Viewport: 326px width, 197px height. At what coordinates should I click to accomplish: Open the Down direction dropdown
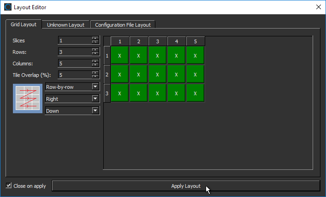pos(72,110)
